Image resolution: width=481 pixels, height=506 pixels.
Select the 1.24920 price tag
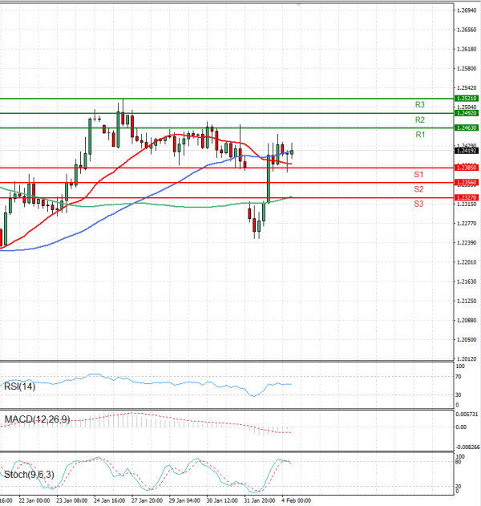[x=467, y=113]
